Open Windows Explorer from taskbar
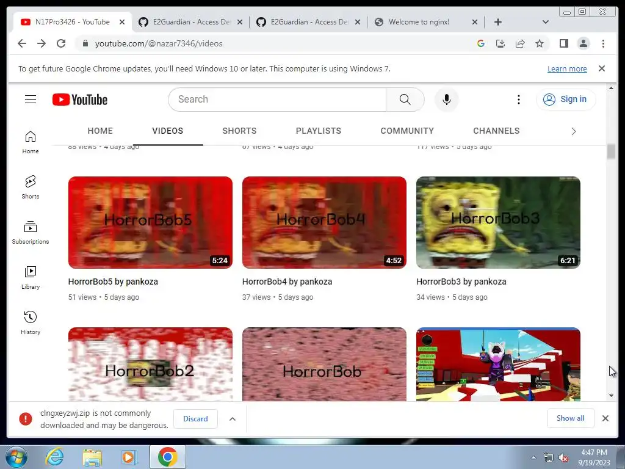 (x=92, y=457)
